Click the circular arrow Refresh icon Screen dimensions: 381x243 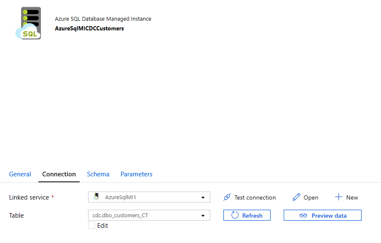[x=236, y=215]
